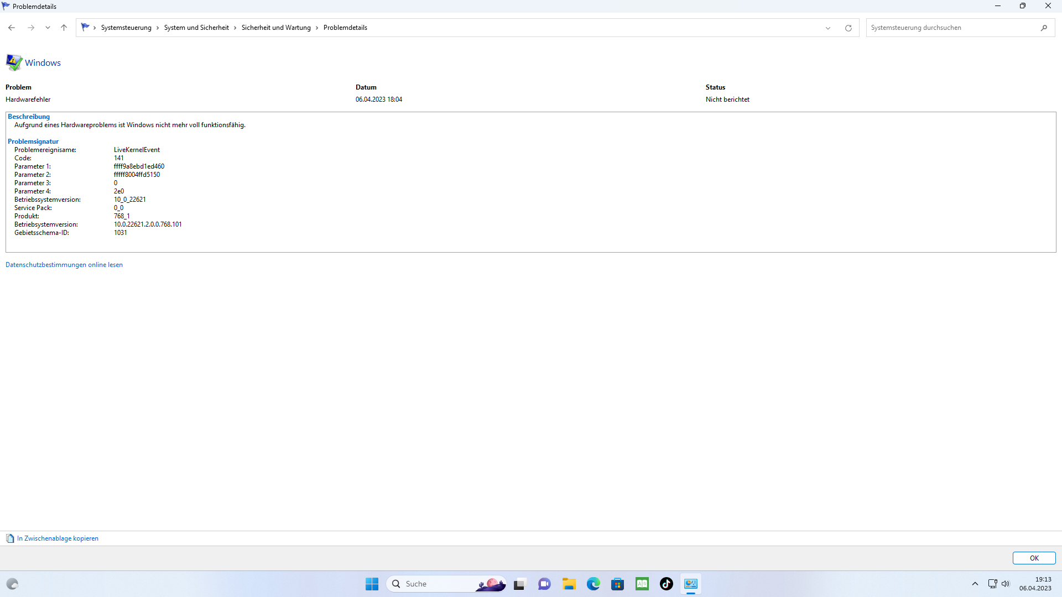Expand the chevron after Systemsteuerung breadcrumb
Screen dimensions: 1062x597
click(x=158, y=28)
